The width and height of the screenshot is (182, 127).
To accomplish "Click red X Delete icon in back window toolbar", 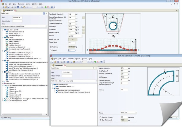I will point(48,7).
